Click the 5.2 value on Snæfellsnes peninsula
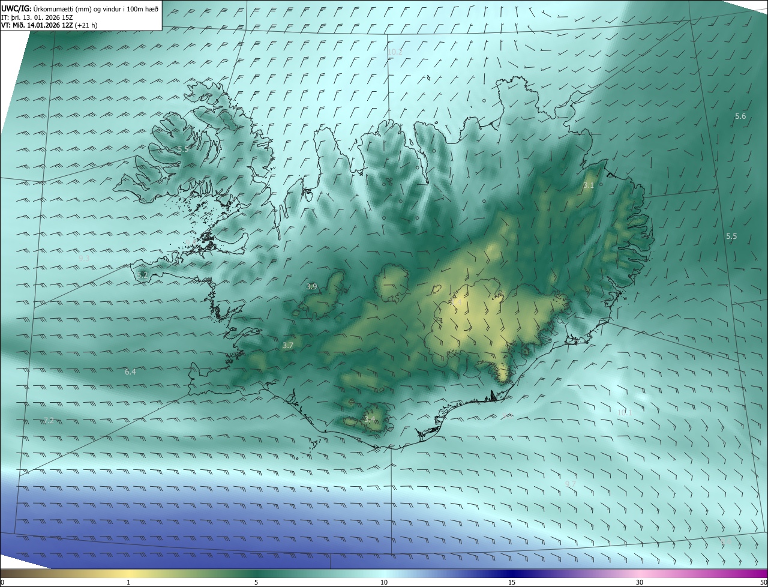Viewport: 768px width, 587px height. 142,275
